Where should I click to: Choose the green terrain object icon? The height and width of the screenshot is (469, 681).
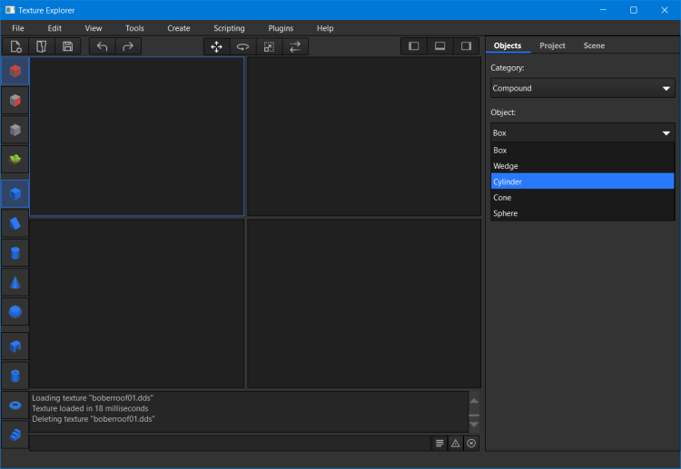[x=15, y=160]
